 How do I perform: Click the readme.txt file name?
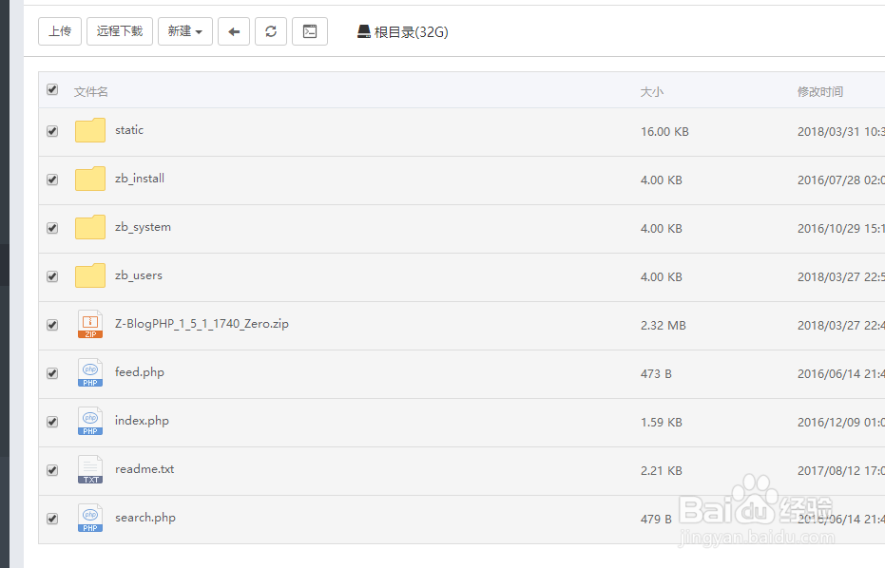point(144,469)
